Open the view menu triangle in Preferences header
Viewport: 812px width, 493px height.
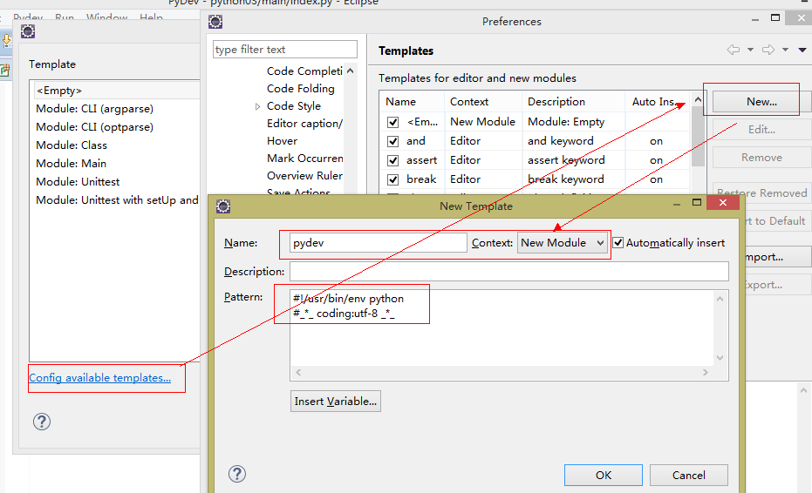pos(802,51)
